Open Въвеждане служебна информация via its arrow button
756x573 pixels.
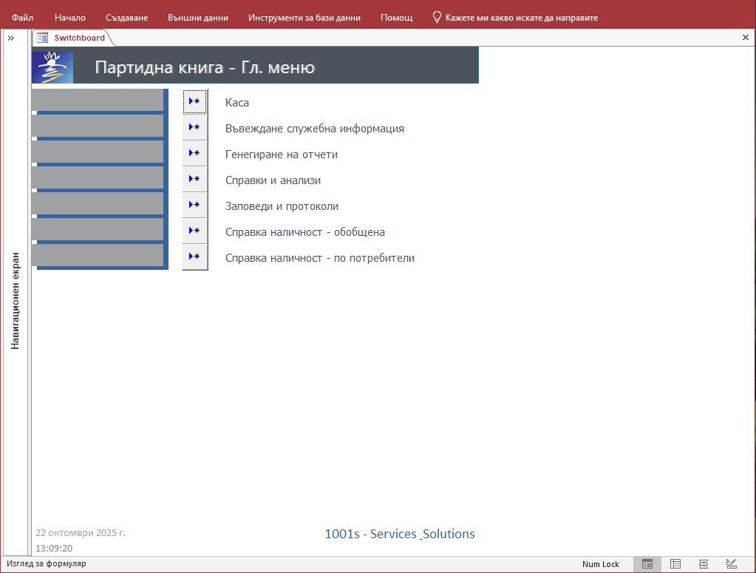pyautogui.click(x=194, y=128)
